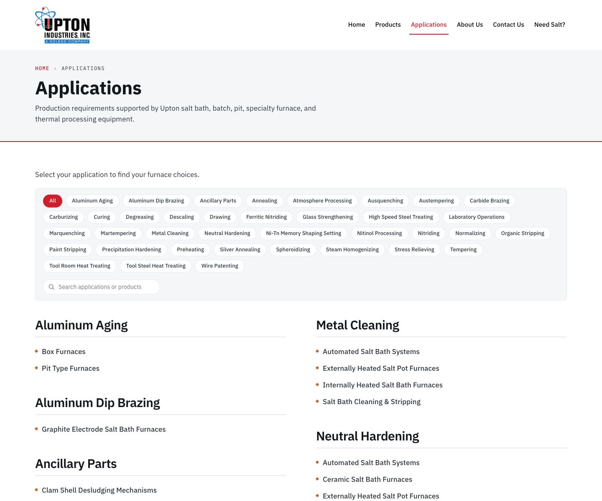Choose Silver Annealing filter
The height and width of the screenshot is (501, 602).
pos(240,250)
